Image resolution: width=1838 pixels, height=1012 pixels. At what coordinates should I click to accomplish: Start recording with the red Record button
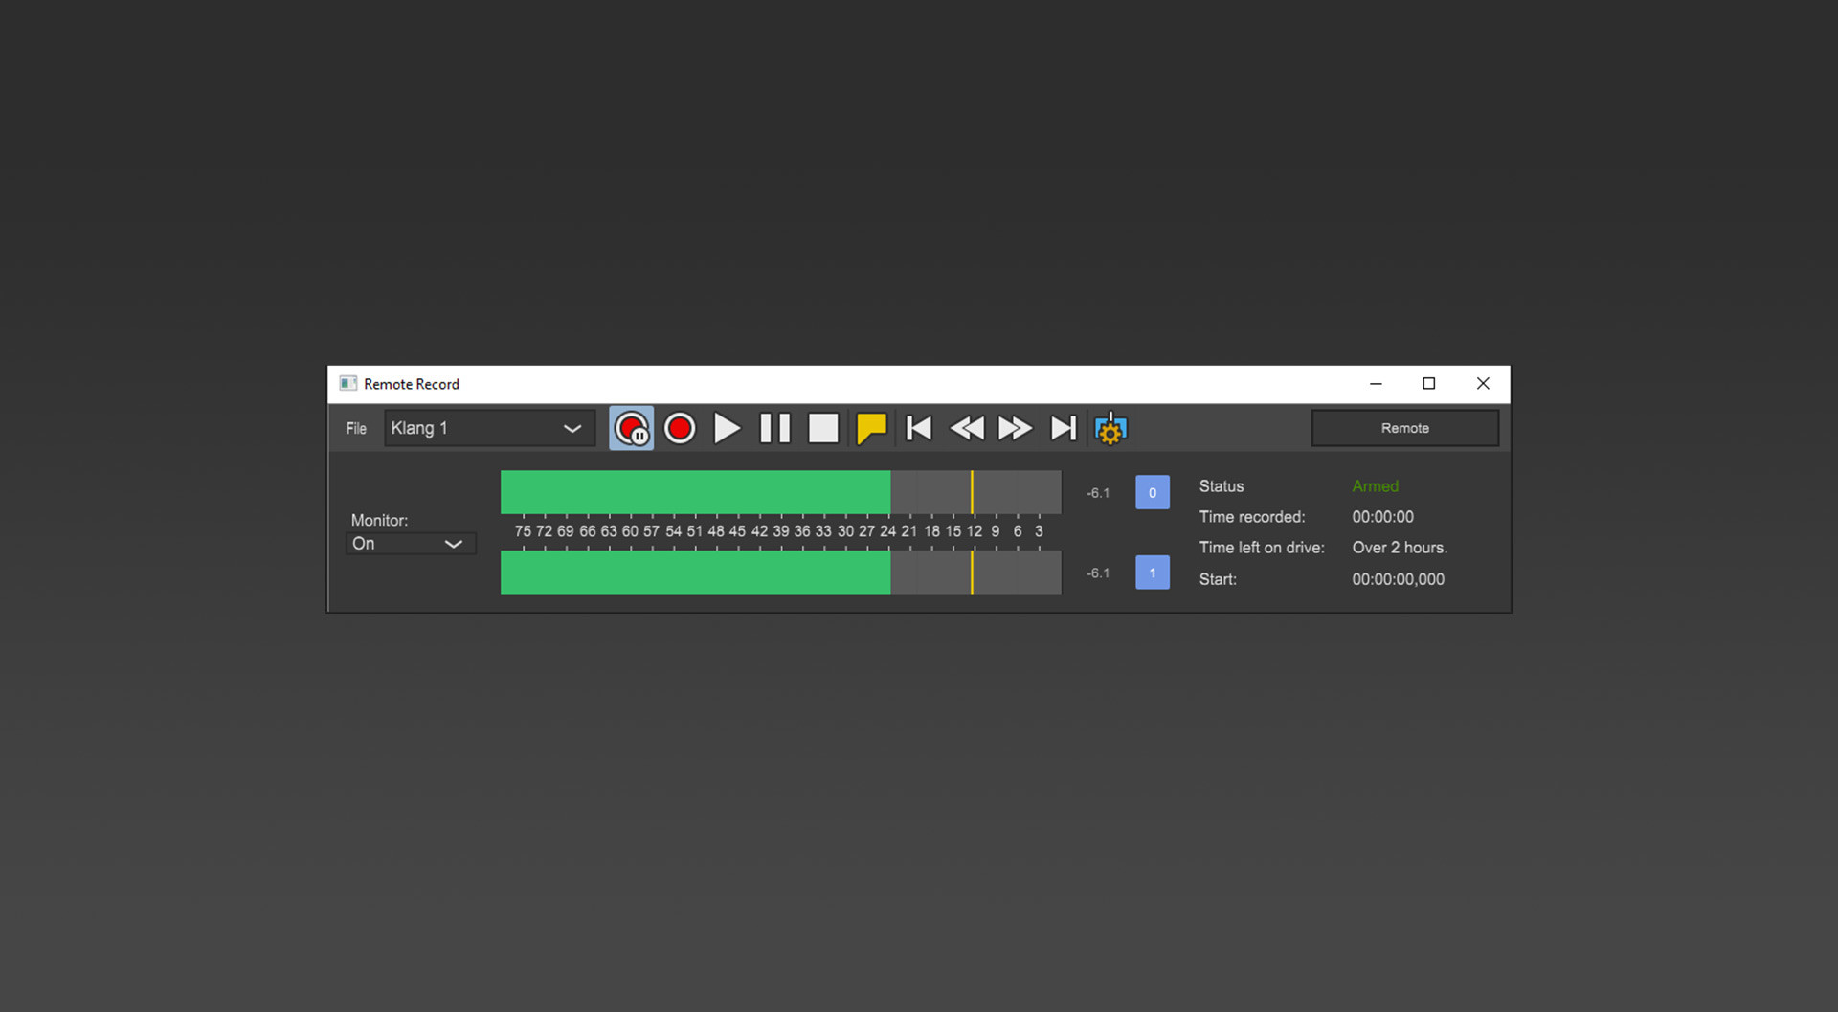coord(680,428)
